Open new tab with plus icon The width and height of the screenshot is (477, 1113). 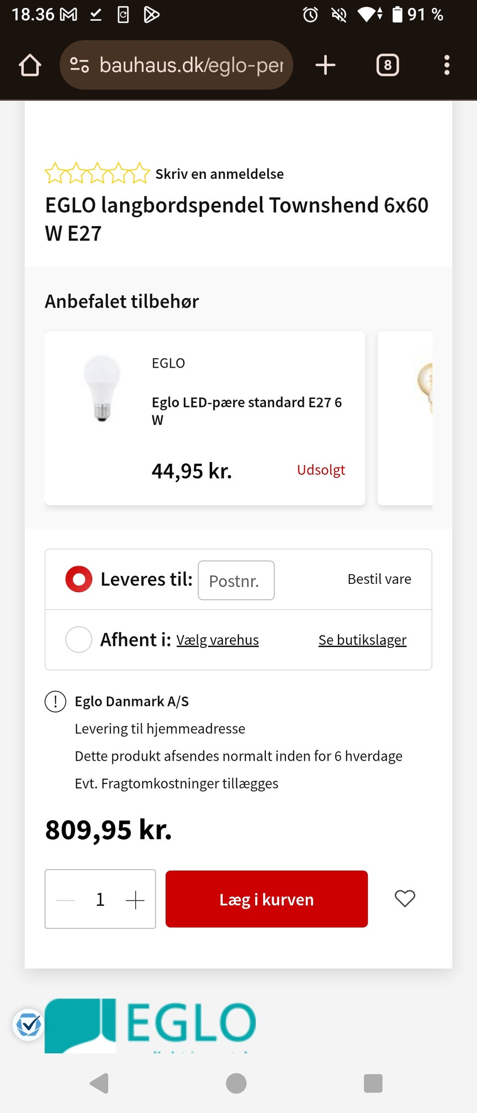tap(325, 65)
